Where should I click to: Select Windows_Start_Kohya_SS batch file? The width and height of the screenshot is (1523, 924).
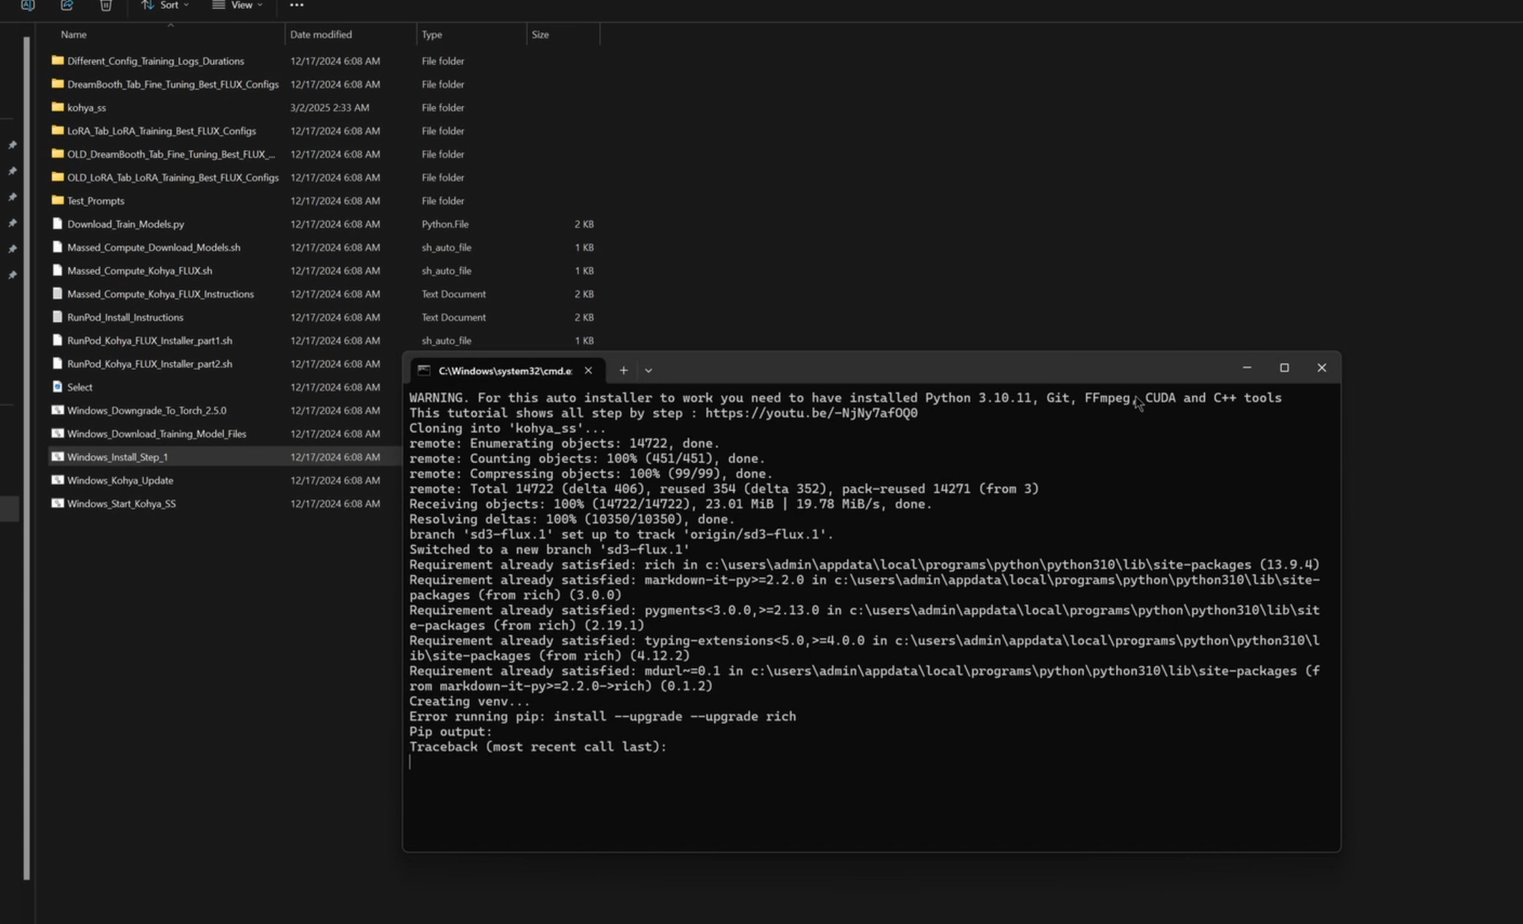[121, 504]
